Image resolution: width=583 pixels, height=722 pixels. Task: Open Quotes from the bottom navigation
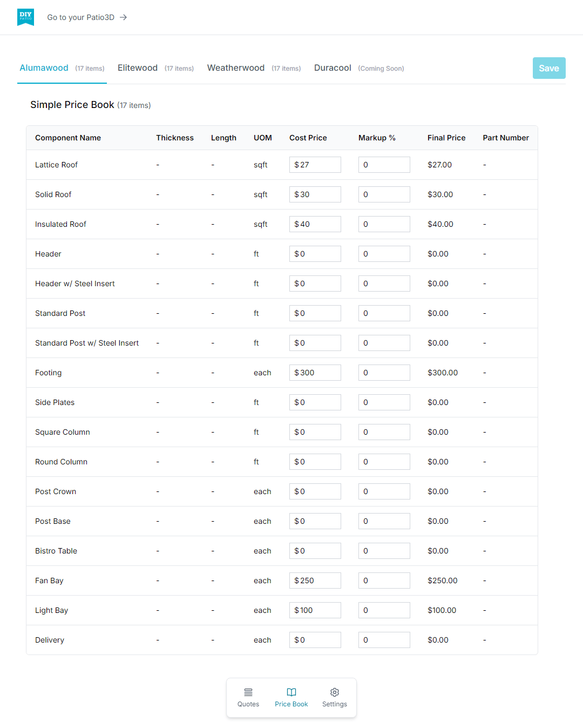248,697
